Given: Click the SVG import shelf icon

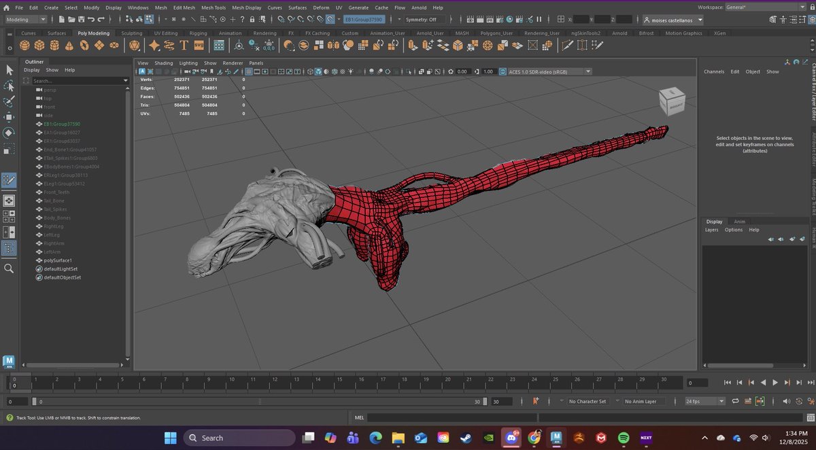Looking at the screenshot, I should (199, 46).
